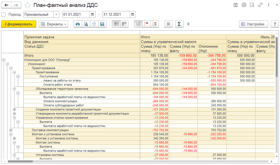Save report using toolbar floppy disk icon

coord(102,24)
